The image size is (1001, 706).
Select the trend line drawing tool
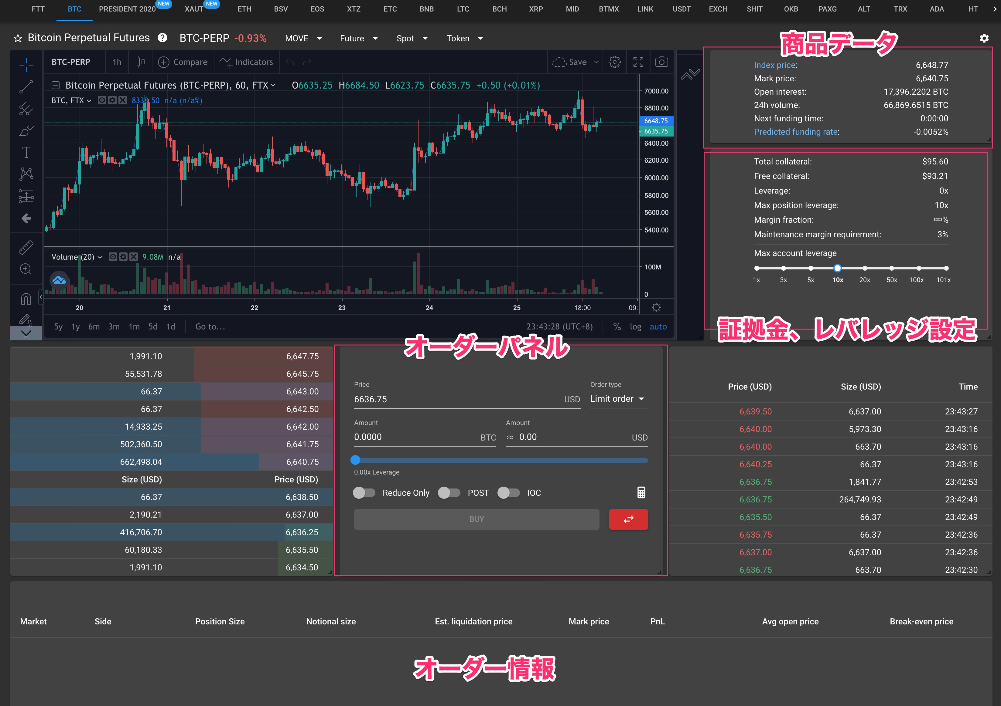pos(26,87)
